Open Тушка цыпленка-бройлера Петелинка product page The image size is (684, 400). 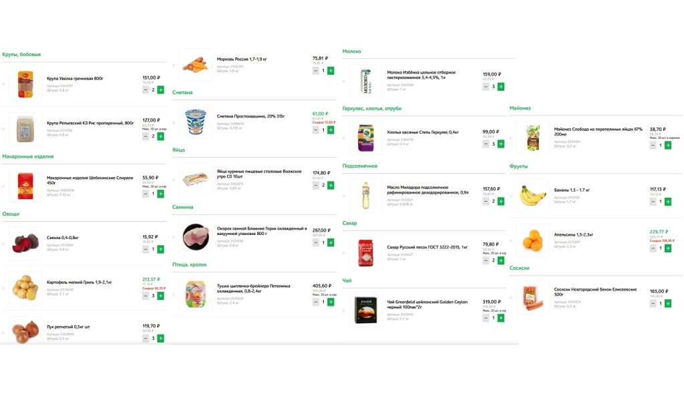point(254,288)
